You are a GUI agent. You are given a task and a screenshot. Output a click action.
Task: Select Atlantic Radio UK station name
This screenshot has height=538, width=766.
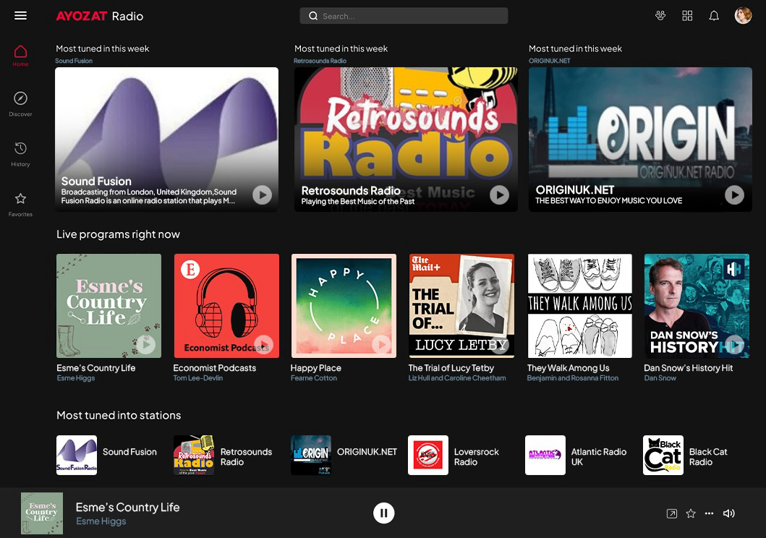[x=599, y=457]
